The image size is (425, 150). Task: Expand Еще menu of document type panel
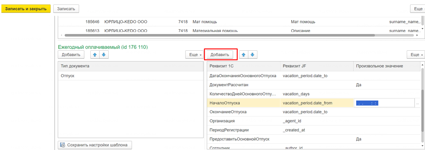(x=194, y=55)
